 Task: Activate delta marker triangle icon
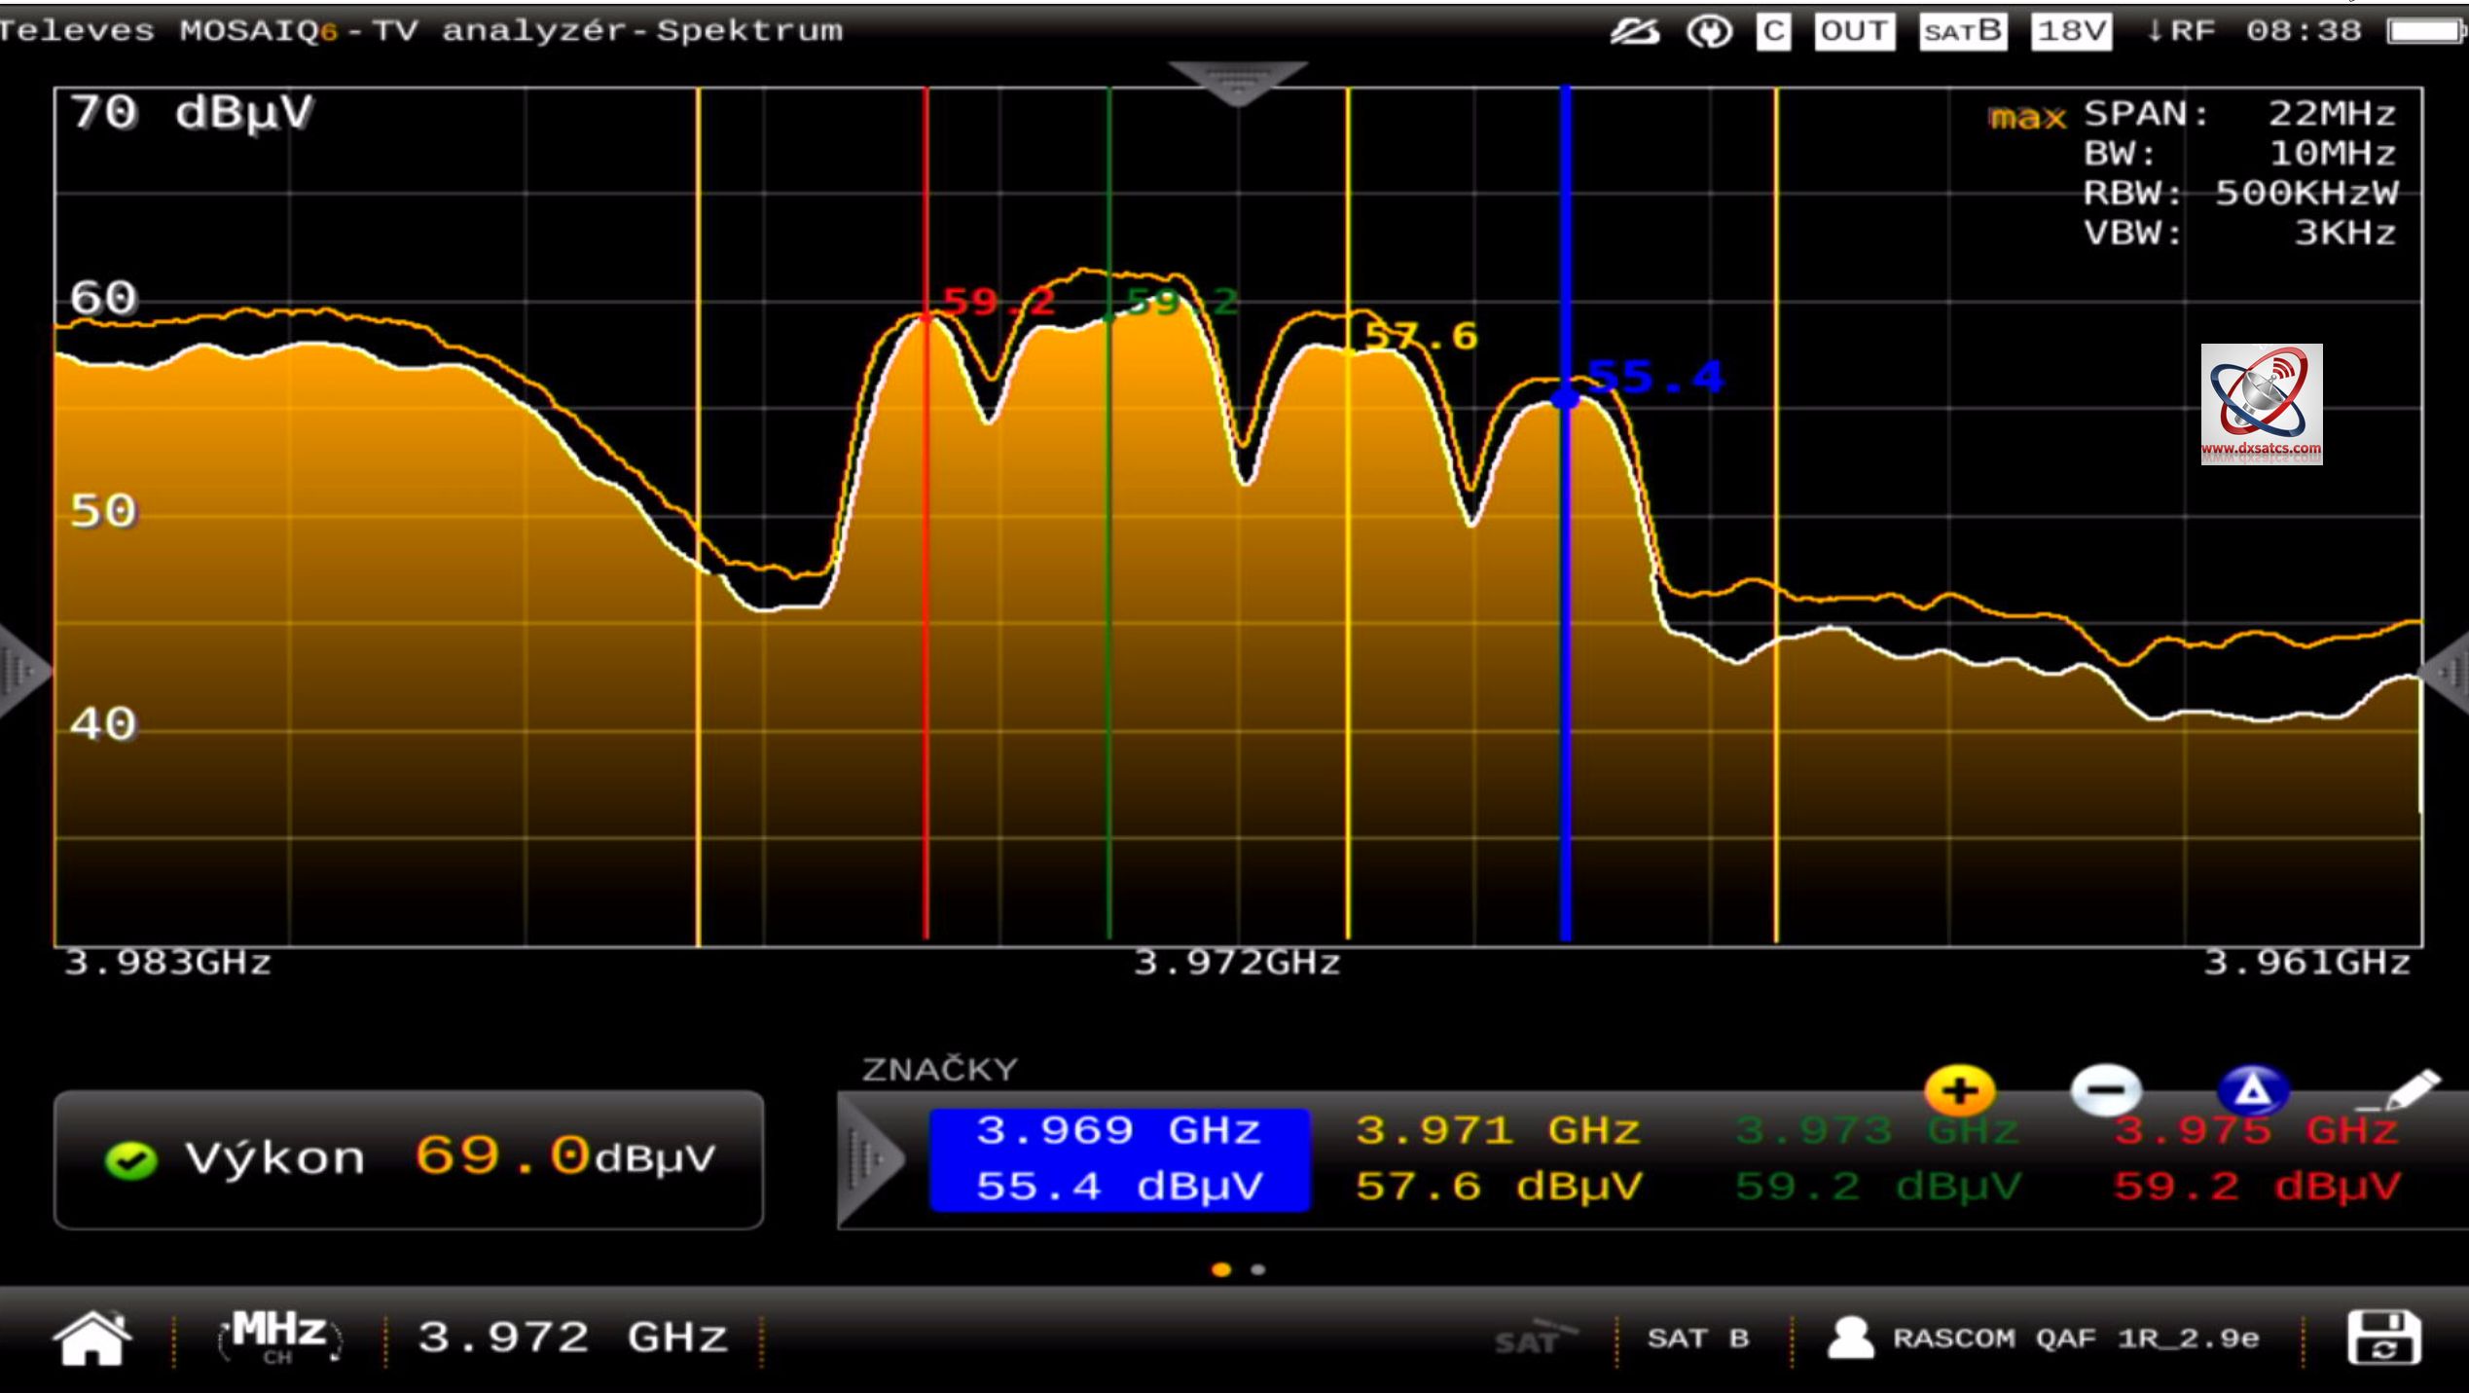(x=2252, y=1090)
